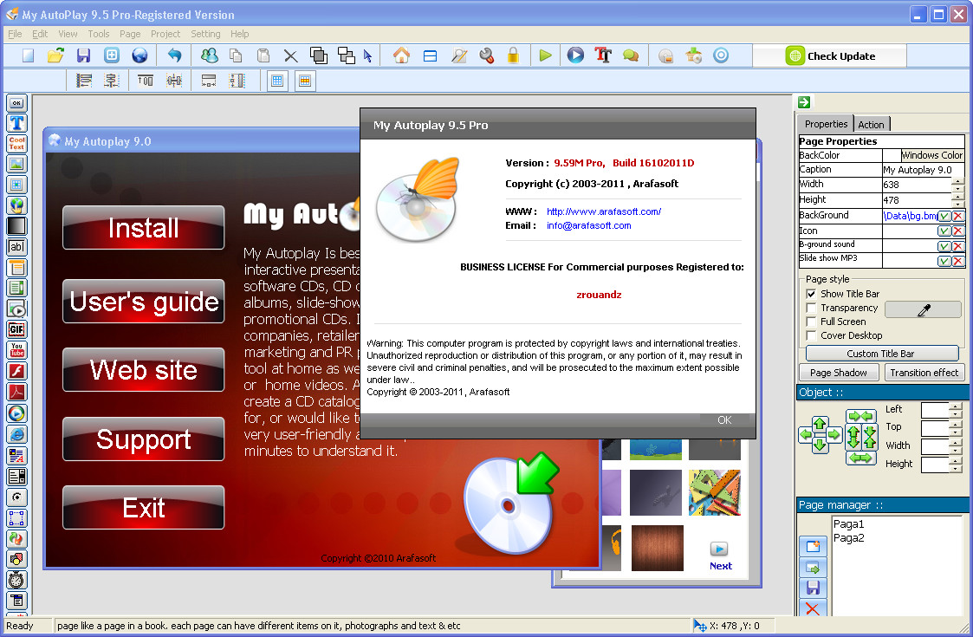Toggle the grid display toolbar button

(277, 81)
